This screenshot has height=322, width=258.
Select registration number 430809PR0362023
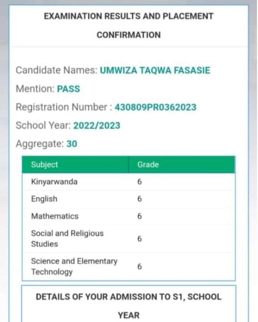coord(155,107)
